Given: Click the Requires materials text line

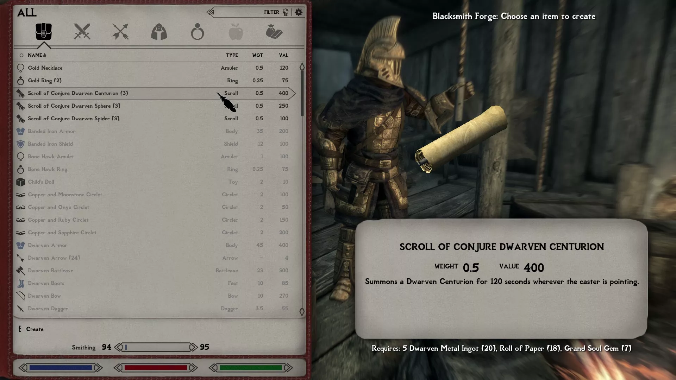Looking at the screenshot, I should tap(501, 348).
